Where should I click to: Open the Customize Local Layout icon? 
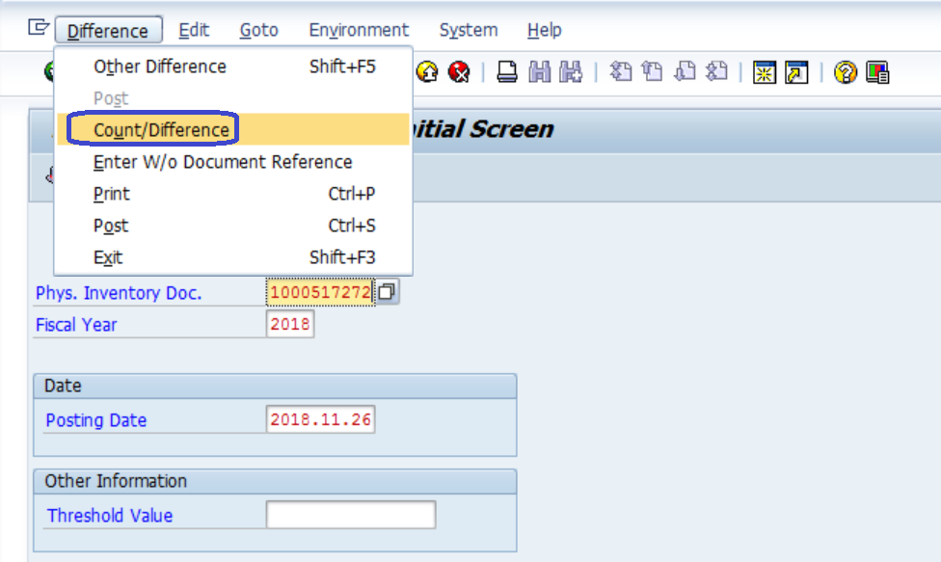point(877,72)
